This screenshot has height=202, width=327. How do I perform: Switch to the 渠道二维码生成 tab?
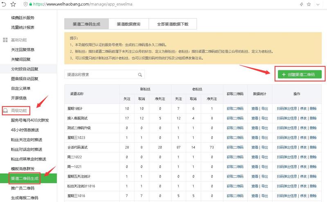[86, 24]
